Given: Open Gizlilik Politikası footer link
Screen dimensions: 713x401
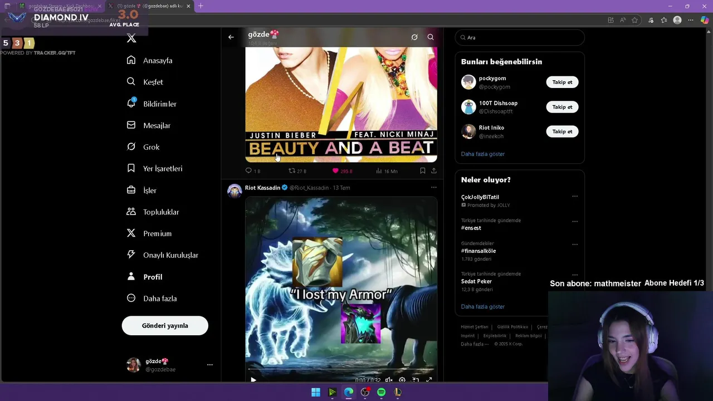Looking at the screenshot, I should click(x=512, y=327).
